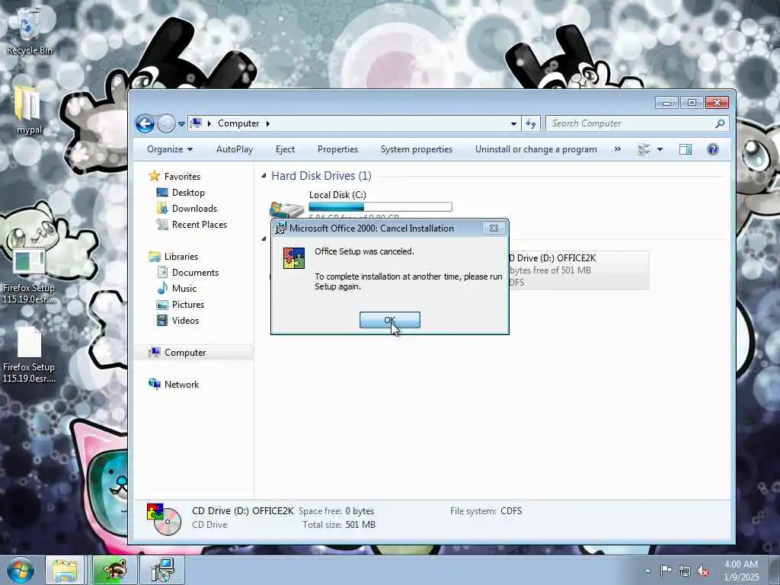Collapse the Hard Disk Drives group
Screen dimensions: 780x585
tap(264, 176)
